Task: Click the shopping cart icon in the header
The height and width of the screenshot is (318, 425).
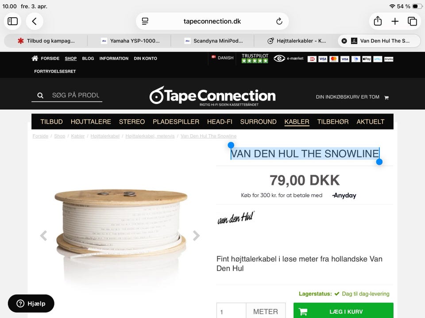Action: coord(386,98)
